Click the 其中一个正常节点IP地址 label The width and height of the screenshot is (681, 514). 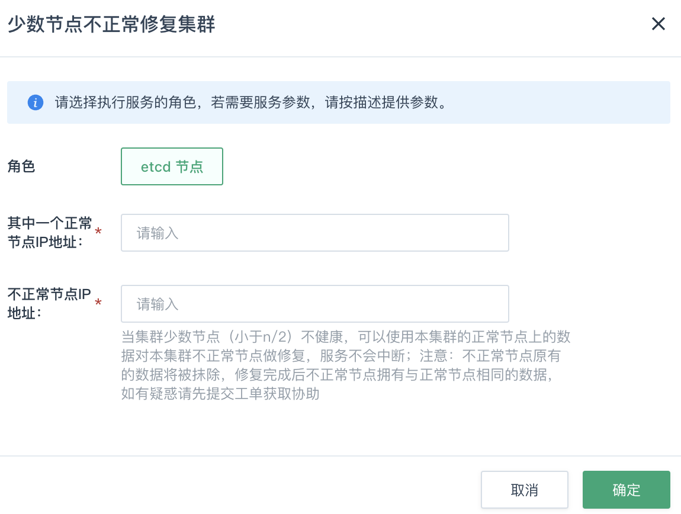(x=49, y=233)
